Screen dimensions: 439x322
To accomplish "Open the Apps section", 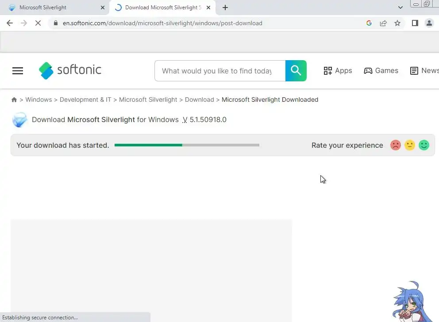I will (x=338, y=70).
